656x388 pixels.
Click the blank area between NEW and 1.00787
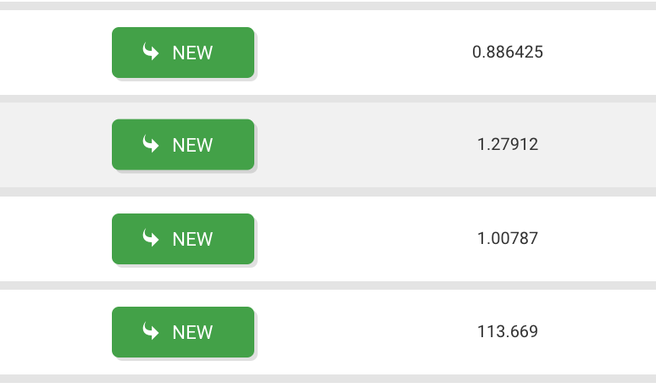pos(363,239)
